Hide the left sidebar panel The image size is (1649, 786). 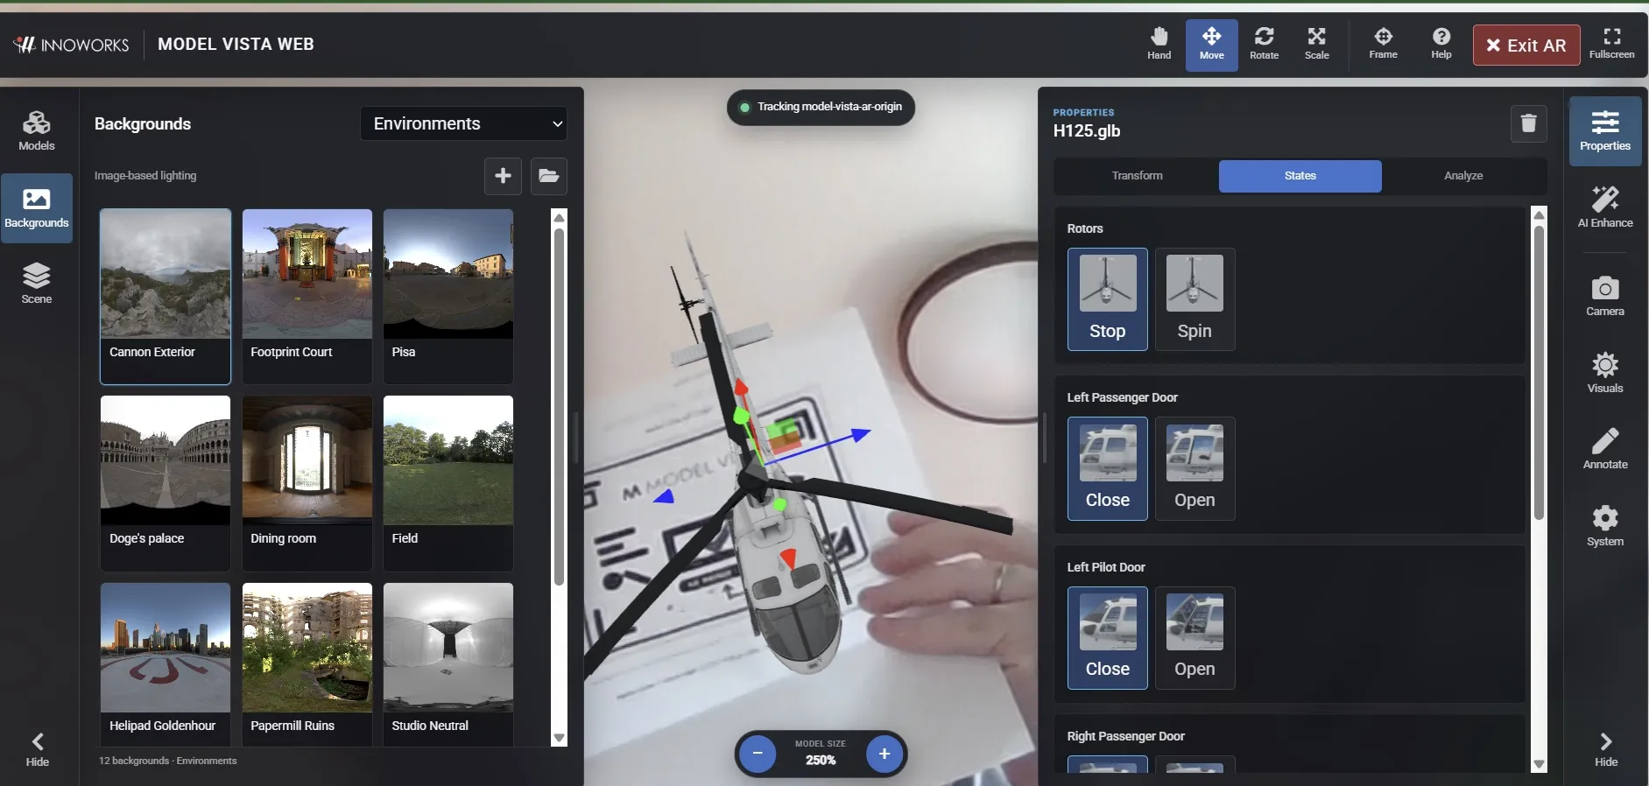tap(38, 749)
